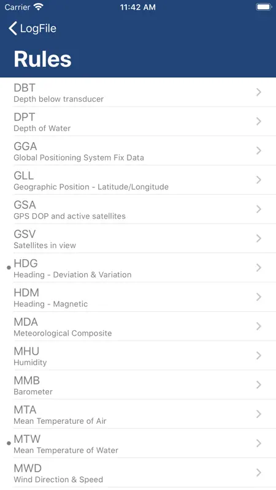
Task: Open GSA GPS DOP rule
Action: click(138, 209)
